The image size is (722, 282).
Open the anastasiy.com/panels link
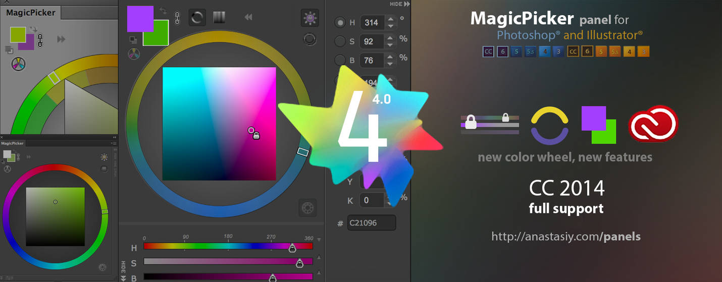tap(565, 236)
